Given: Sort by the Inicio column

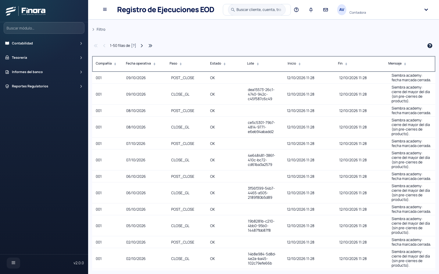Looking at the screenshot, I should (x=294, y=64).
